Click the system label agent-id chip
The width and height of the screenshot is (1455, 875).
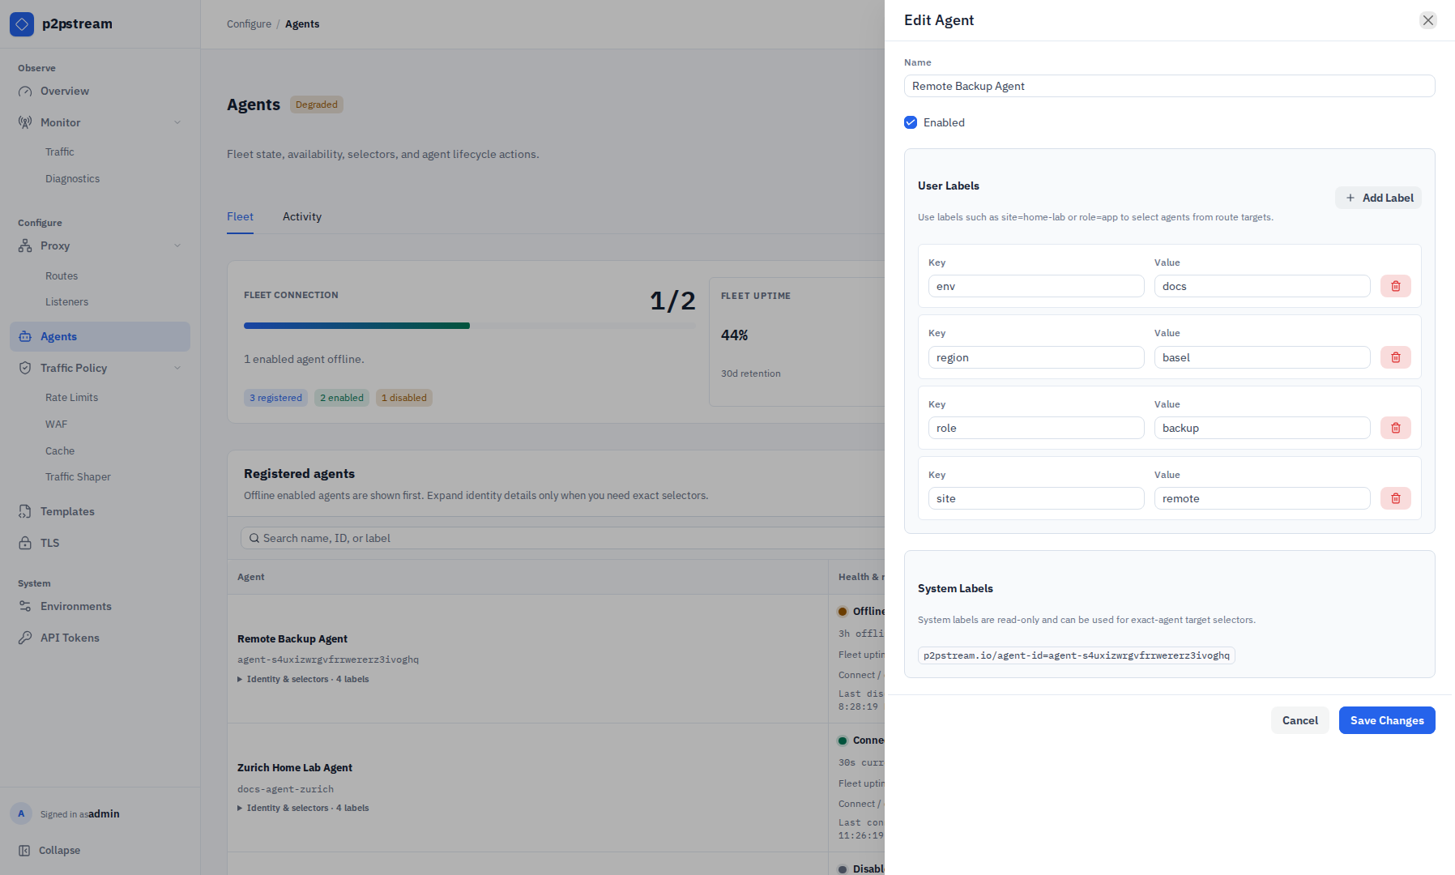click(1077, 655)
